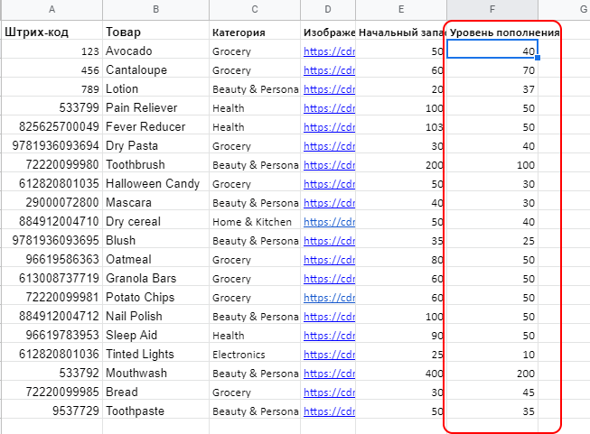590x434 pixels.
Task: Open the image link in Potato Chips row
Action: [329, 298]
